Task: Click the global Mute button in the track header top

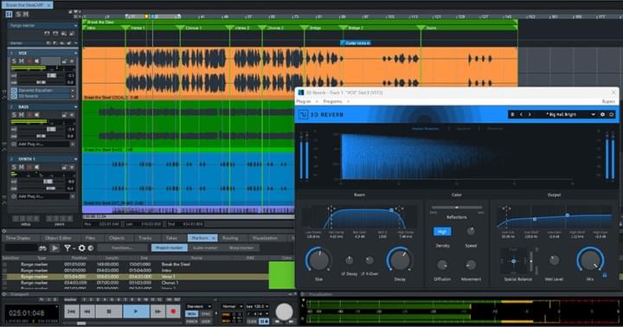Action: [x=25, y=15]
